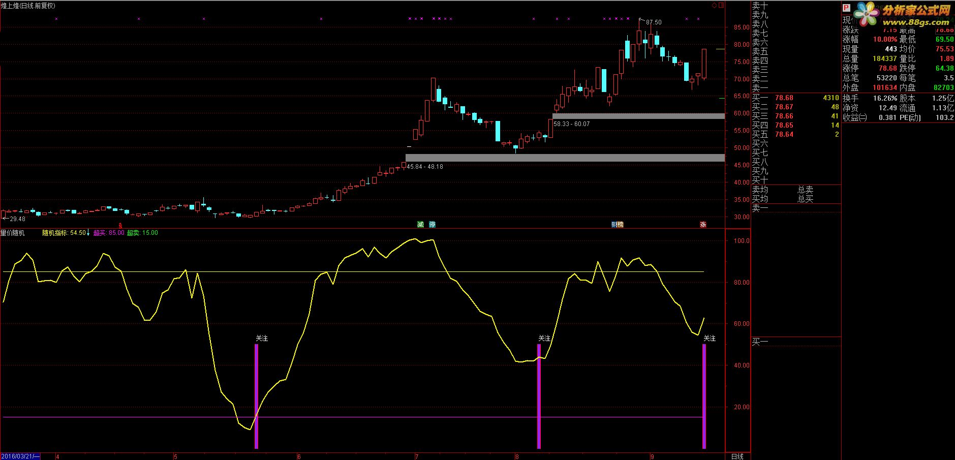Click the 买三 price 78.66

point(784,116)
